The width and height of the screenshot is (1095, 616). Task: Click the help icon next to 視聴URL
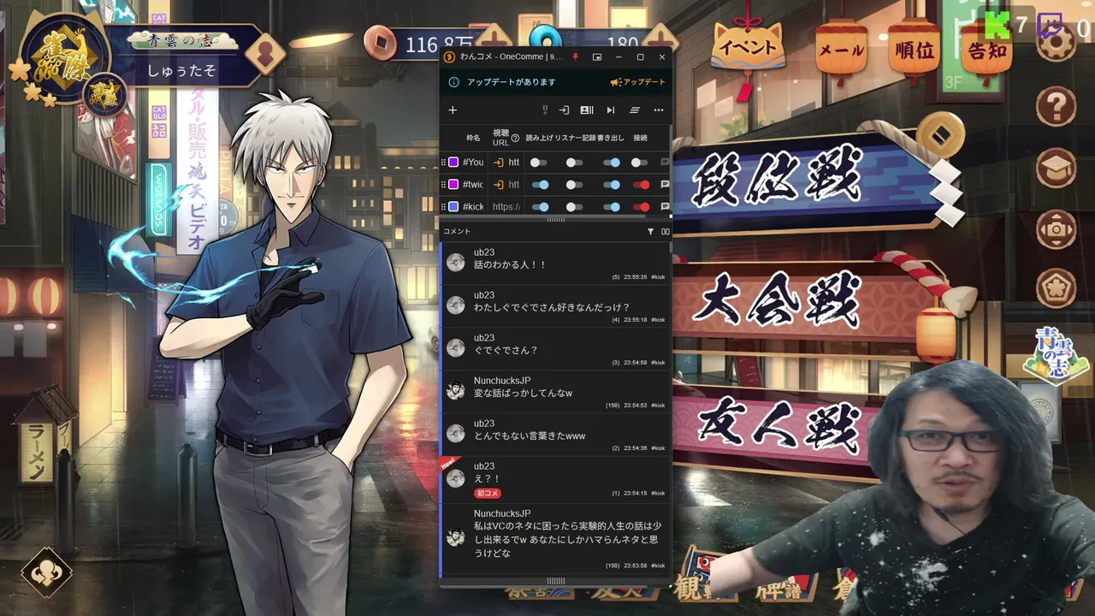click(515, 138)
